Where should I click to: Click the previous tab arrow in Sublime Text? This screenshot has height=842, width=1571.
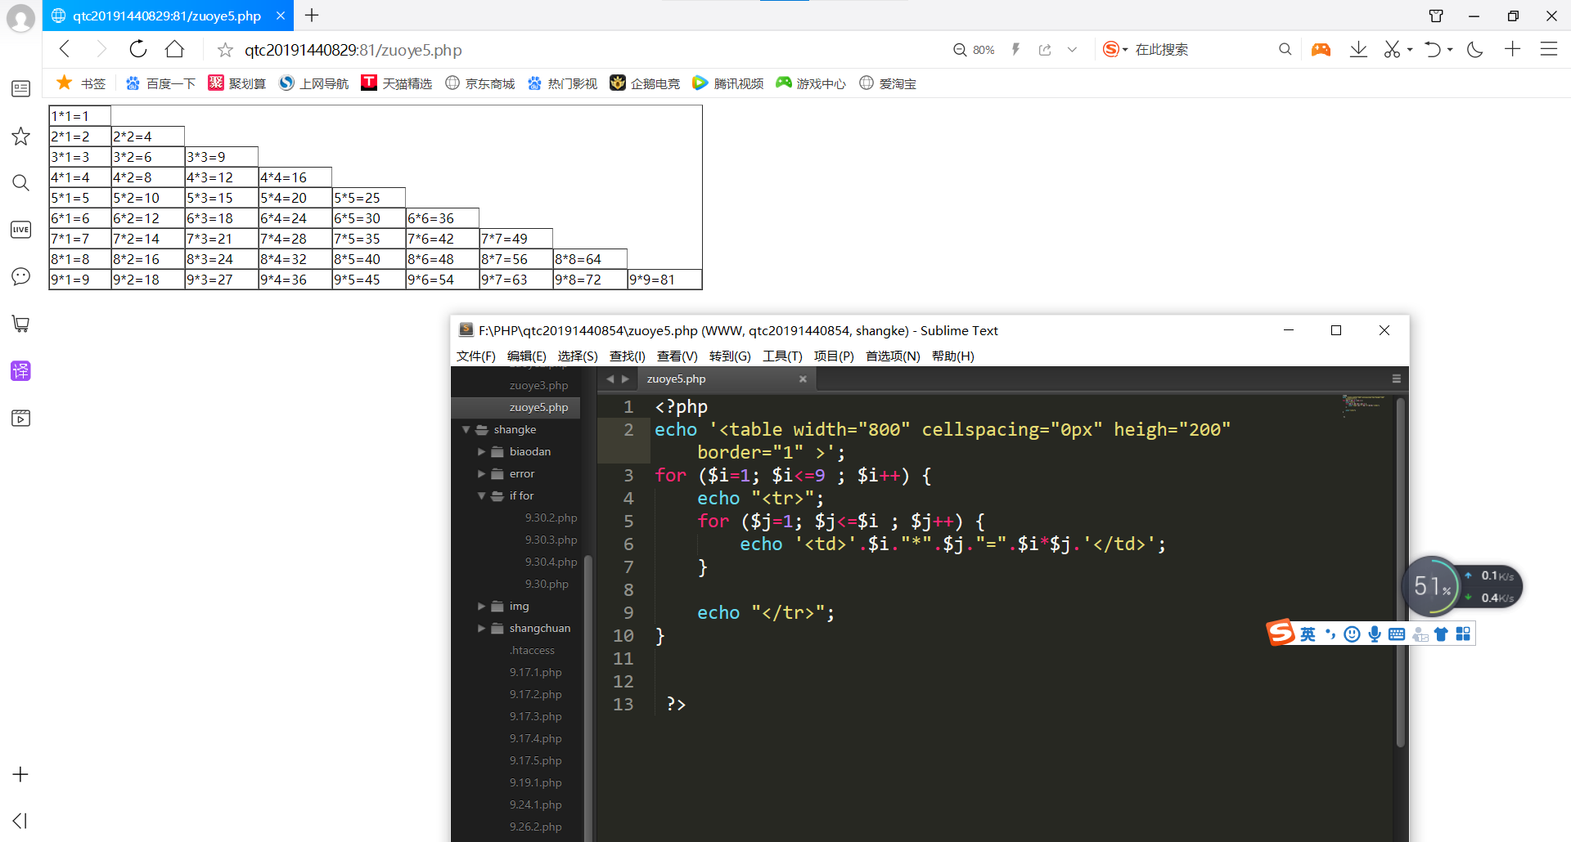(x=610, y=378)
